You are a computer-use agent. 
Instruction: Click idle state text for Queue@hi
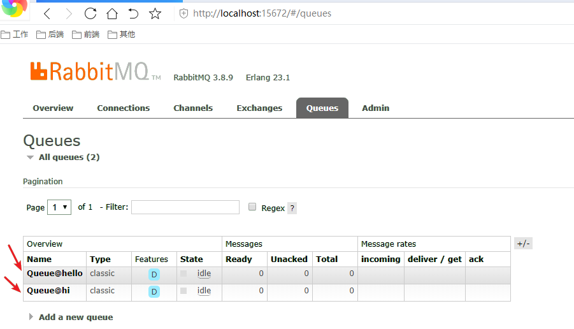click(204, 291)
